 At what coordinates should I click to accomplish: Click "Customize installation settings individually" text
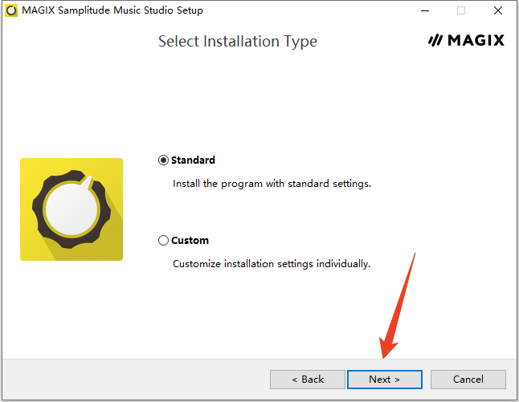[272, 264]
